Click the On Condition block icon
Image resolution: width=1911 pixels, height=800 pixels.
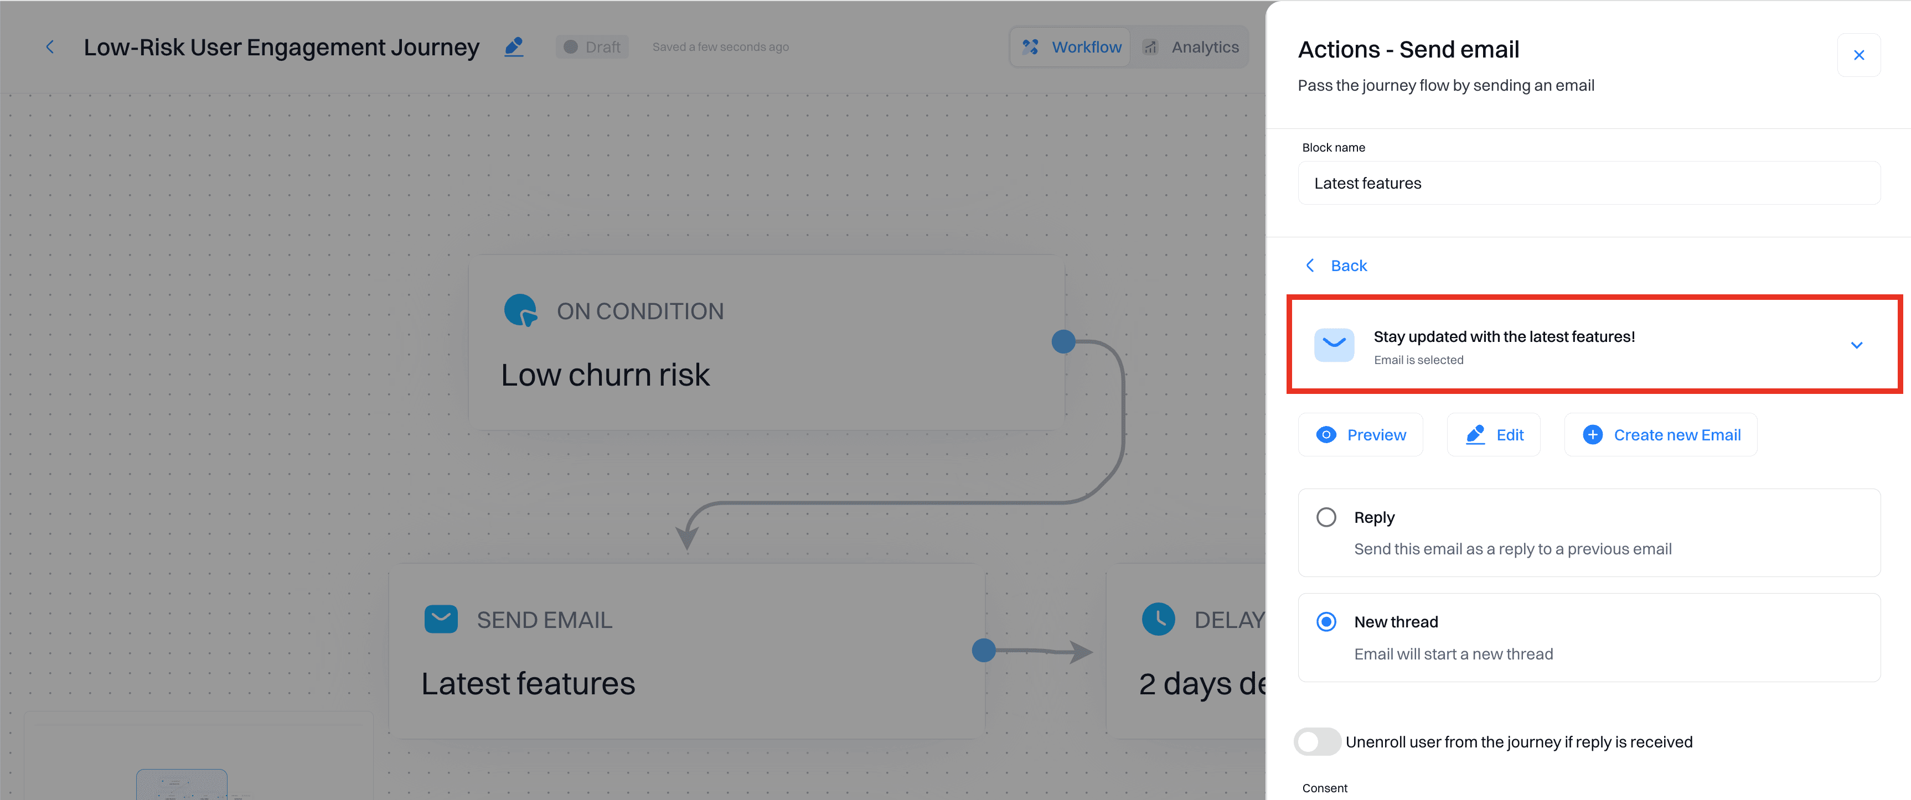tap(520, 311)
